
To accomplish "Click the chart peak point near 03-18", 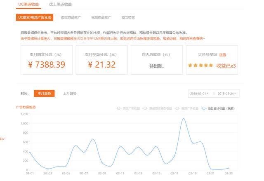I will 184,118.
